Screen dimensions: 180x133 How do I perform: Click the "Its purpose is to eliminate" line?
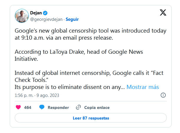click(70, 87)
